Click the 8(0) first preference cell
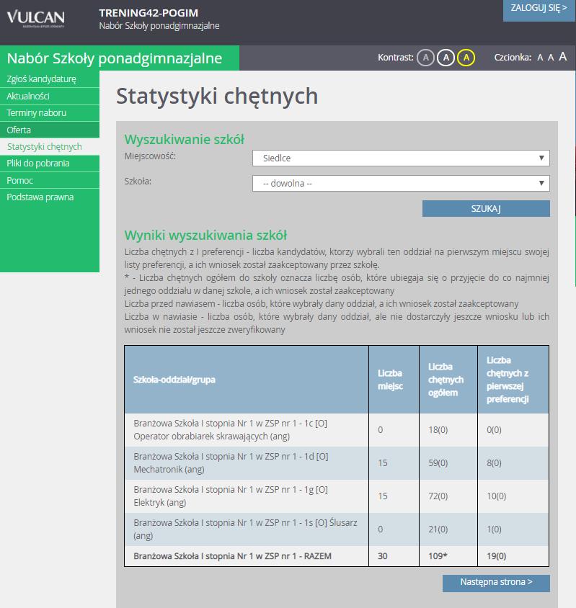576x608 pixels. 513,463
